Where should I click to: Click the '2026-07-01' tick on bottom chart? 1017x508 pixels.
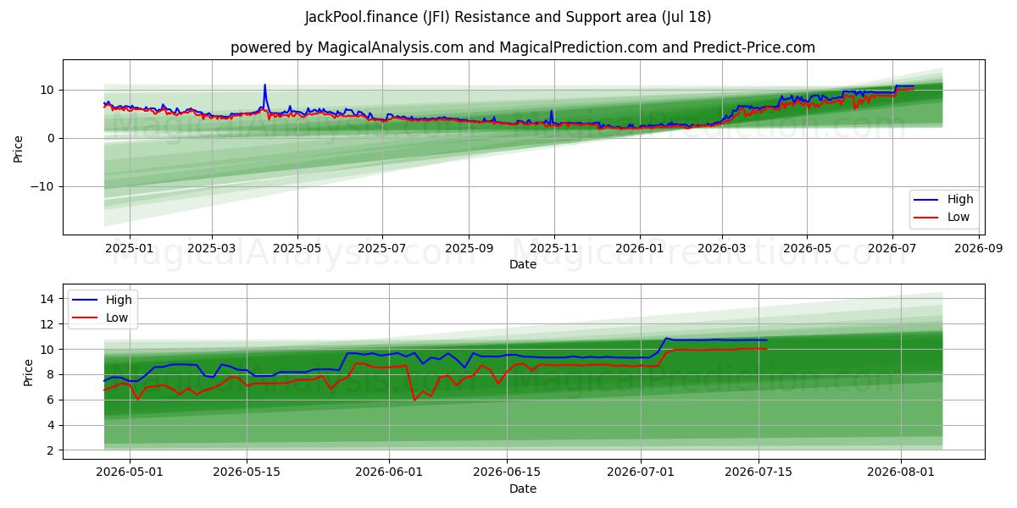click(x=642, y=472)
